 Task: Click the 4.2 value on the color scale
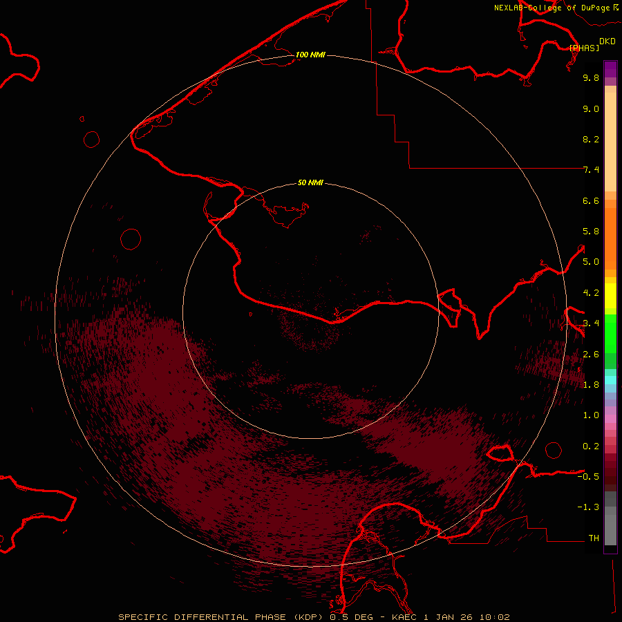pyautogui.click(x=591, y=293)
